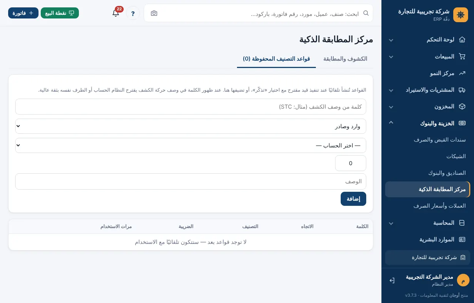Click the home icon beside لوحة التحكم
Viewport: 474px width, 303px height.
[462, 40]
